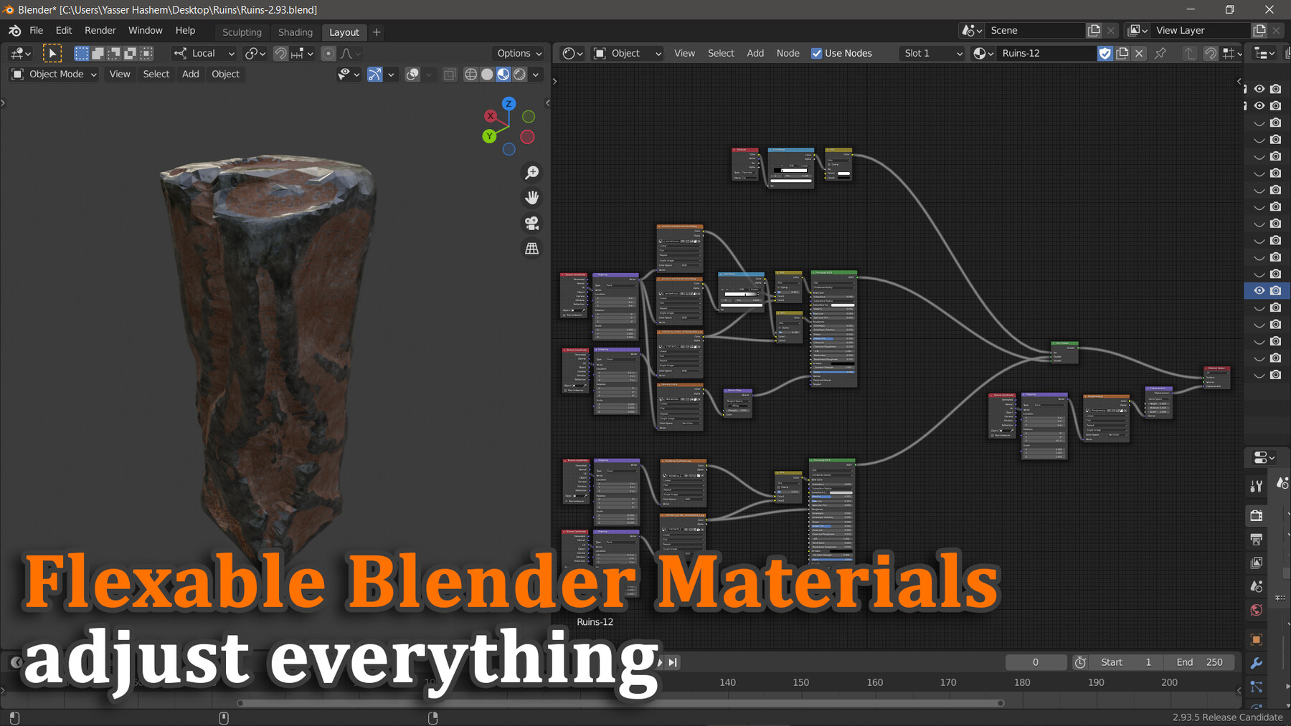1291x726 pixels.
Task: Choose Extend Existing Selection mode icon
Action: click(98, 53)
